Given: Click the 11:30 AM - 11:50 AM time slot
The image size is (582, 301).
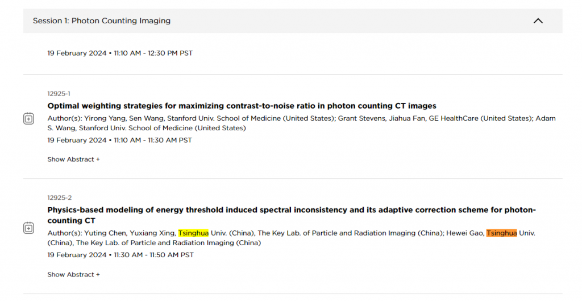Looking at the screenshot, I should click(x=153, y=255).
